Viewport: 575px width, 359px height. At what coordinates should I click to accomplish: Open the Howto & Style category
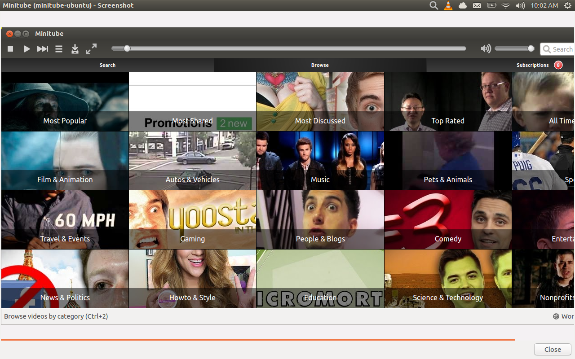192,279
